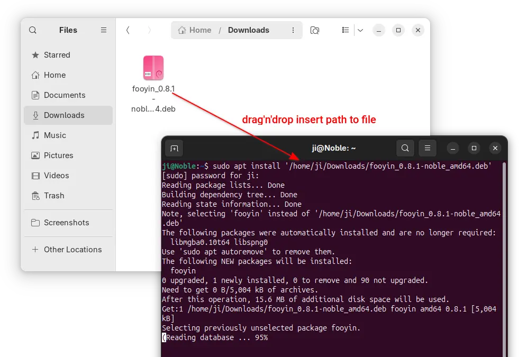Open Videos in the sidebar
Screen dimensions: 527x357
(68, 176)
